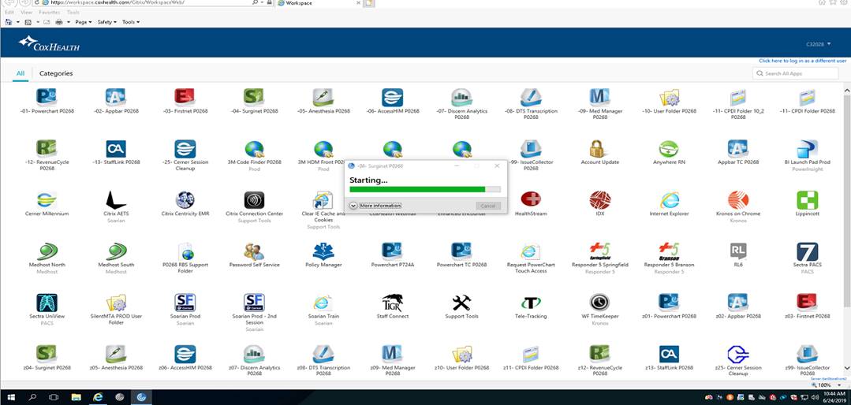Start the Citrix AETS app

point(116,200)
